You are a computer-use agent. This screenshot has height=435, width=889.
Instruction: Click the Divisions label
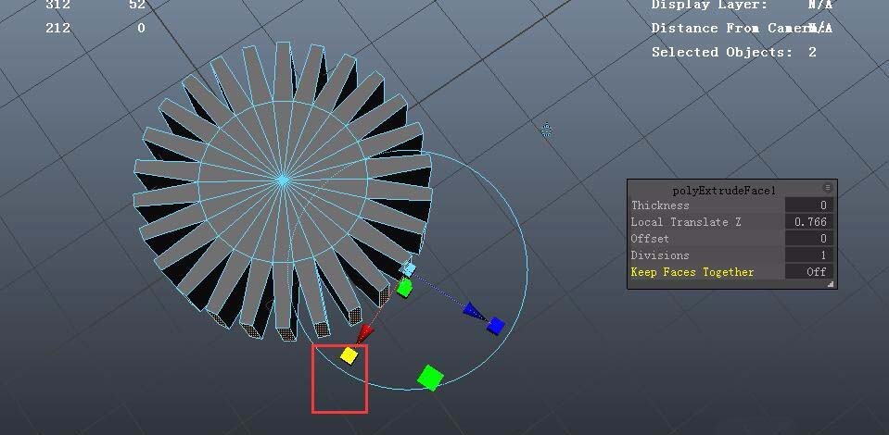660,255
